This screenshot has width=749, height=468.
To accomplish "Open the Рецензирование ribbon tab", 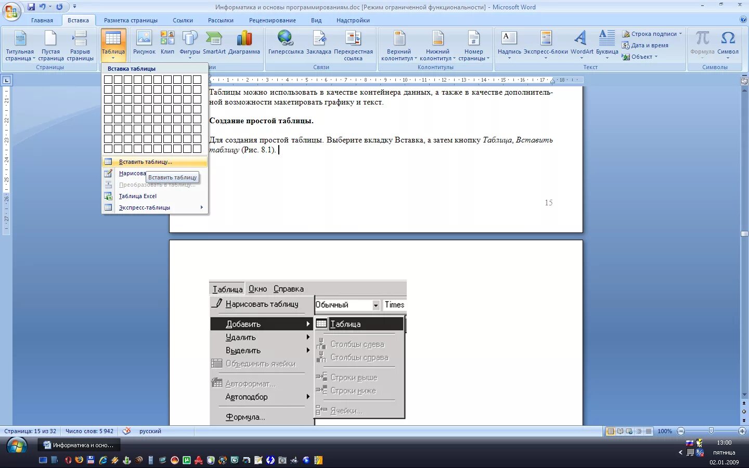I will [x=272, y=20].
